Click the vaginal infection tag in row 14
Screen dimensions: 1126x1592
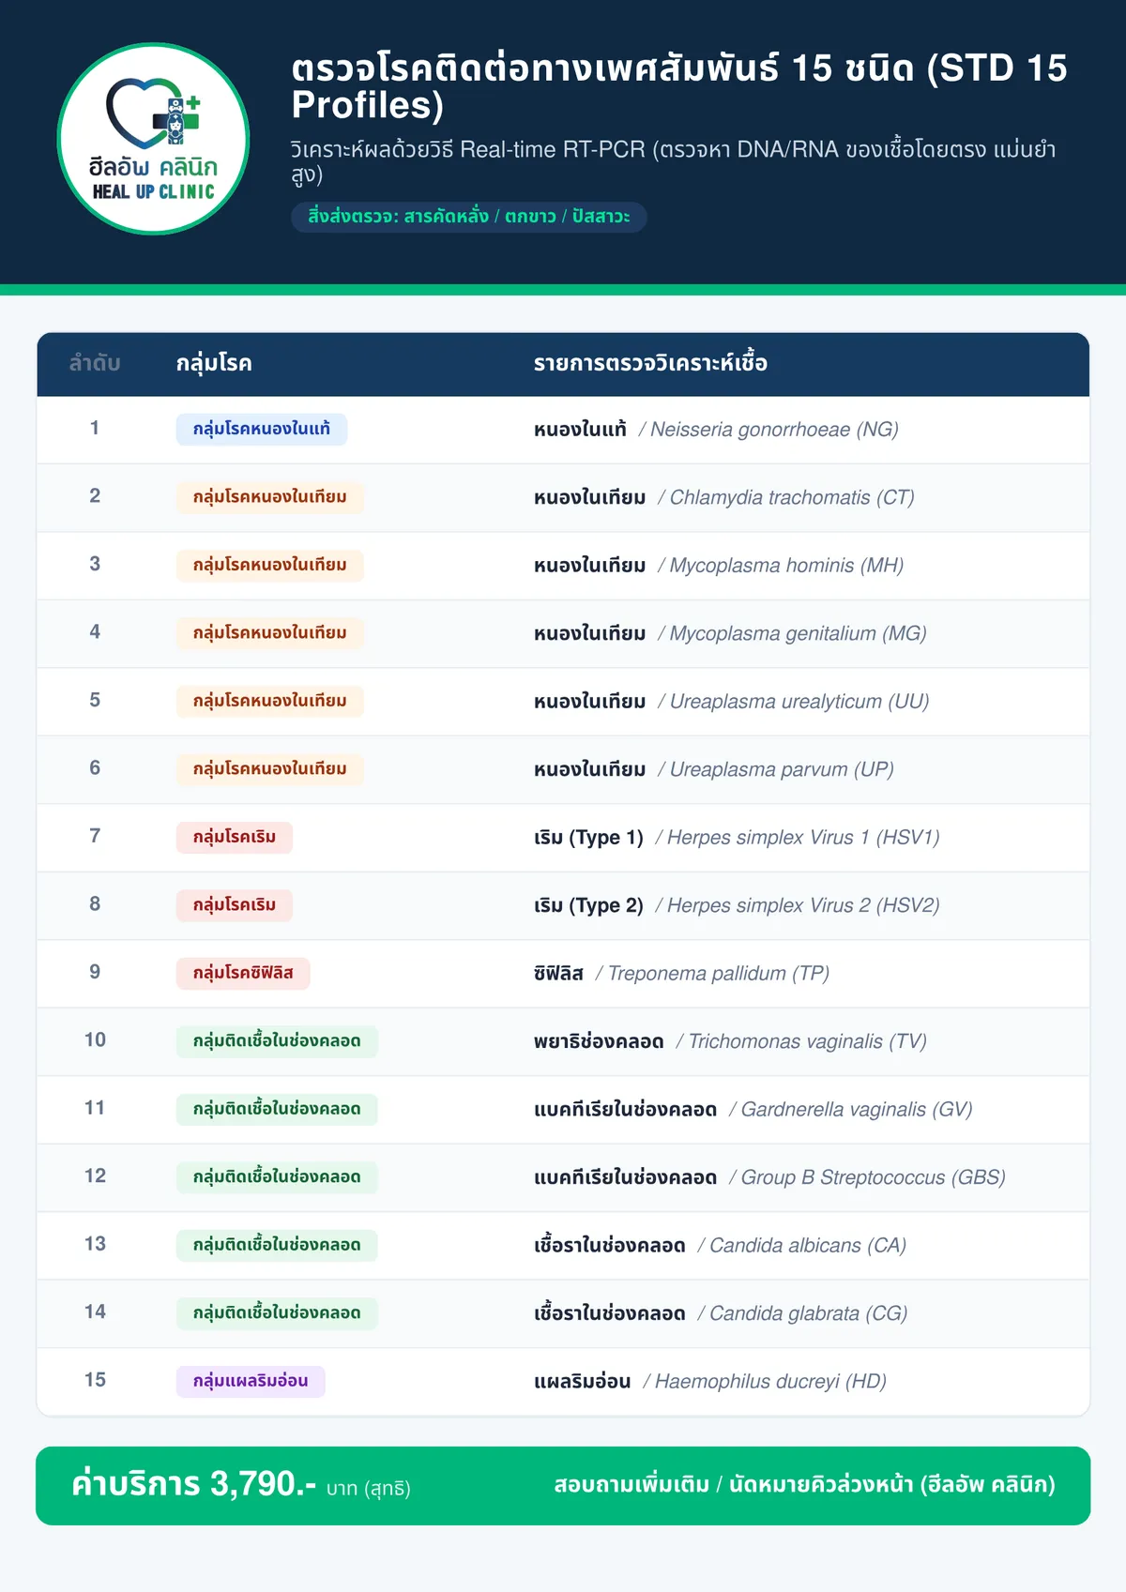click(x=277, y=1313)
